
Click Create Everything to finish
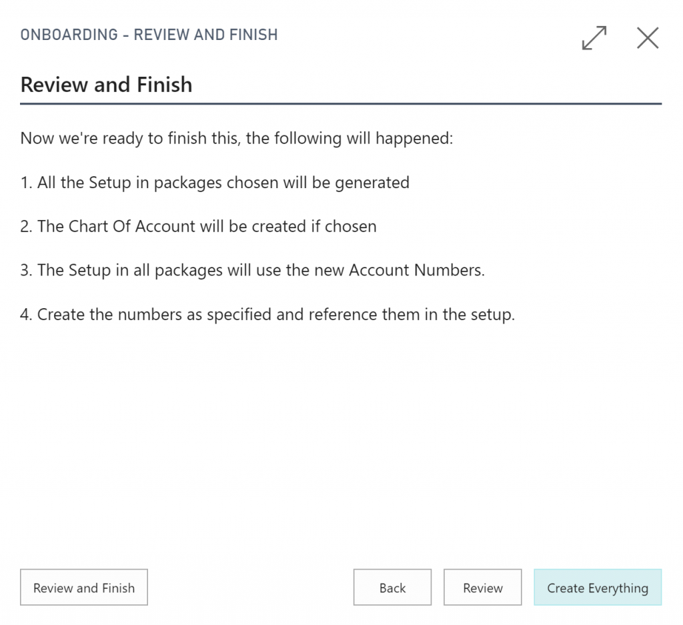tap(598, 588)
